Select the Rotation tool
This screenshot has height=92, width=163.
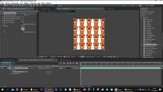(11, 6)
